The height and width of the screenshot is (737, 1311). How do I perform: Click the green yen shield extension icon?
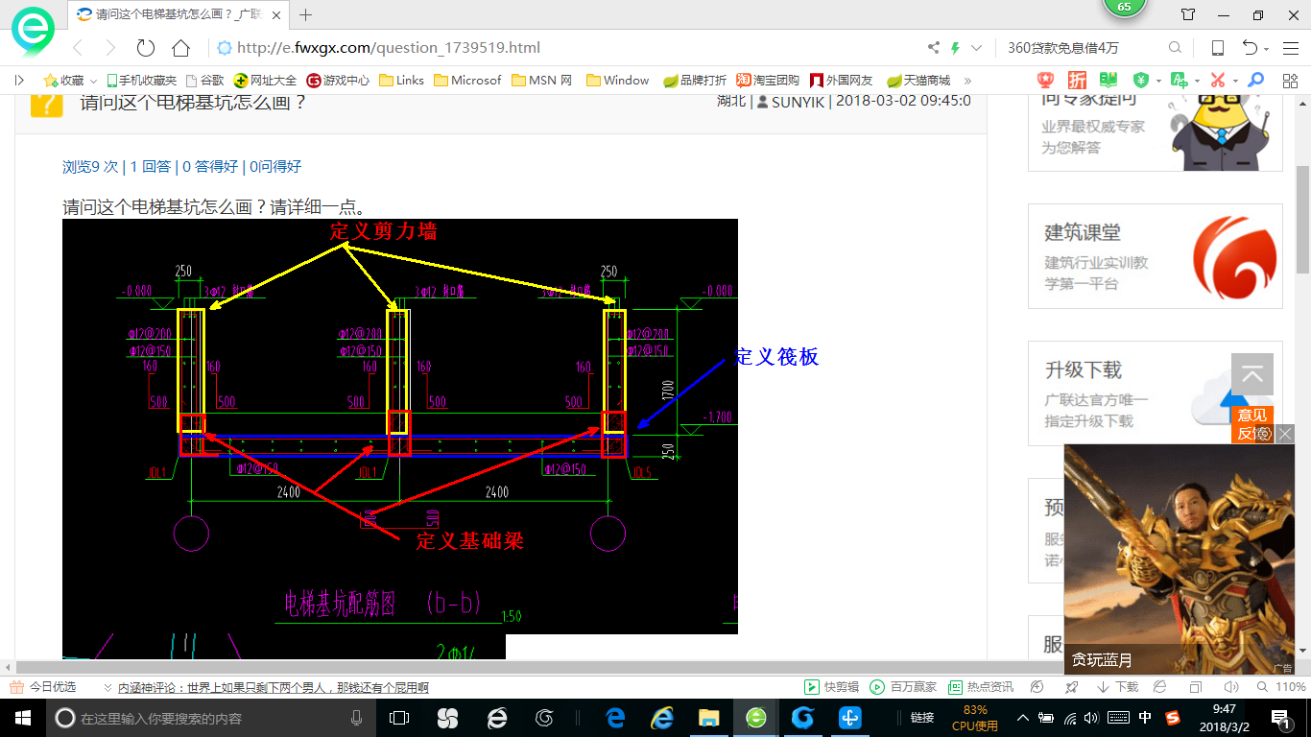1141,81
